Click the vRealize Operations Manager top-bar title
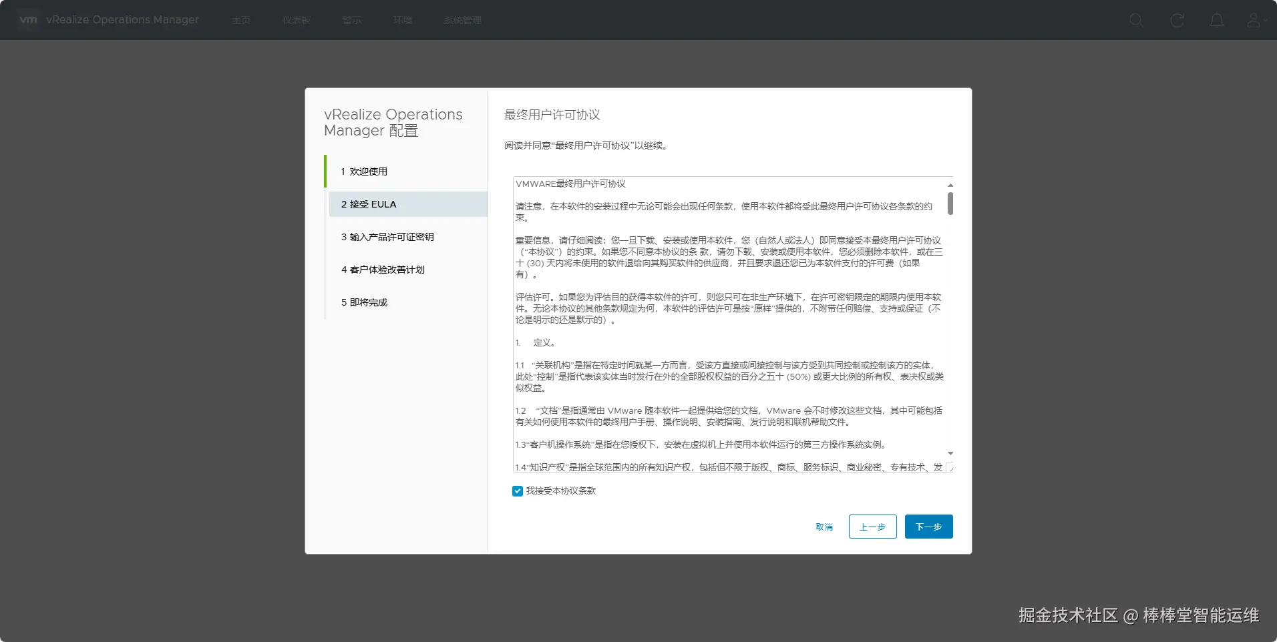Image resolution: width=1277 pixels, height=642 pixels. pos(122,20)
